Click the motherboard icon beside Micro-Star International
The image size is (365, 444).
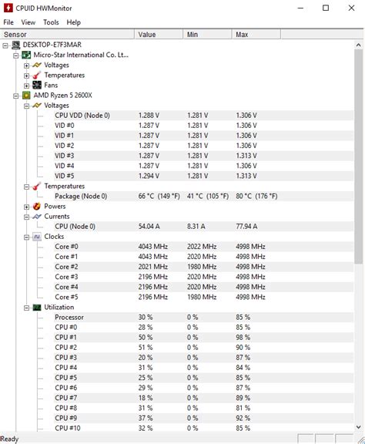tap(26, 55)
